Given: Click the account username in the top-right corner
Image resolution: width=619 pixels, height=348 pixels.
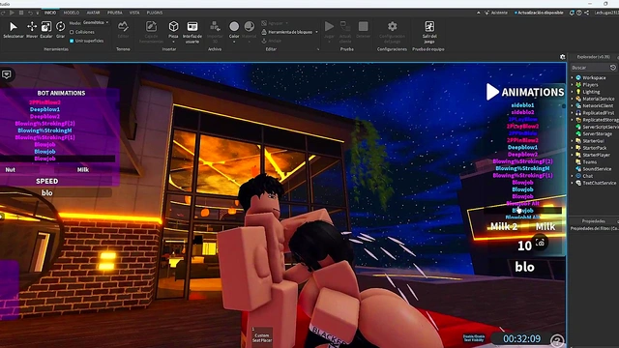Looking at the screenshot, I should click(x=606, y=13).
